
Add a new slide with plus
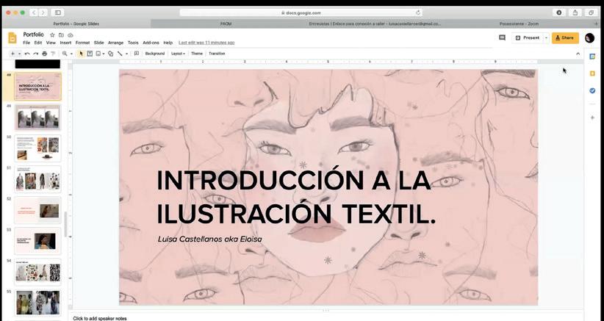tap(12, 54)
